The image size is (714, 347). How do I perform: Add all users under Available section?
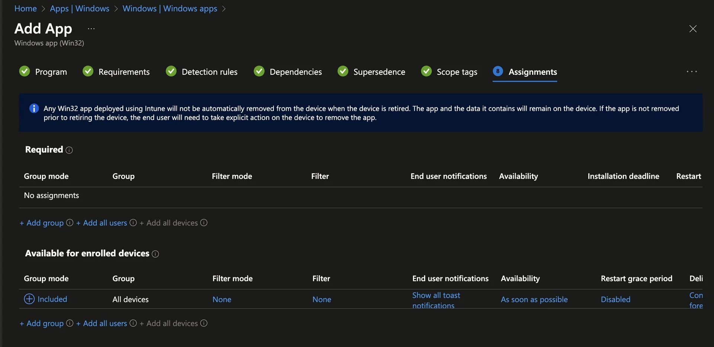(102, 323)
